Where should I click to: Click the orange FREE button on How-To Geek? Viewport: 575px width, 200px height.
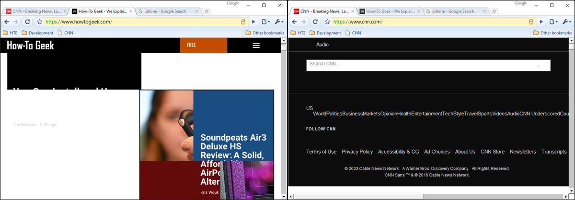[204, 45]
